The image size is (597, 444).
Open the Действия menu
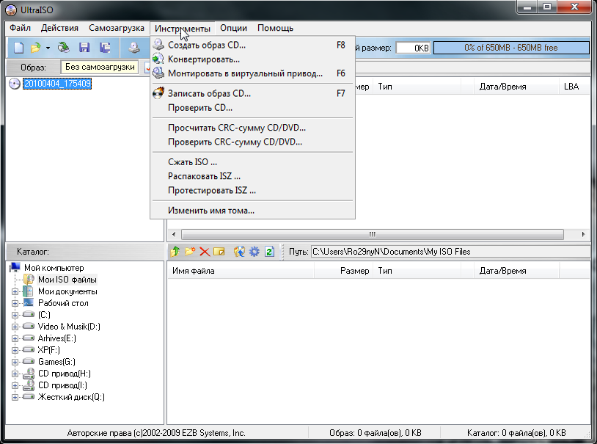point(59,28)
